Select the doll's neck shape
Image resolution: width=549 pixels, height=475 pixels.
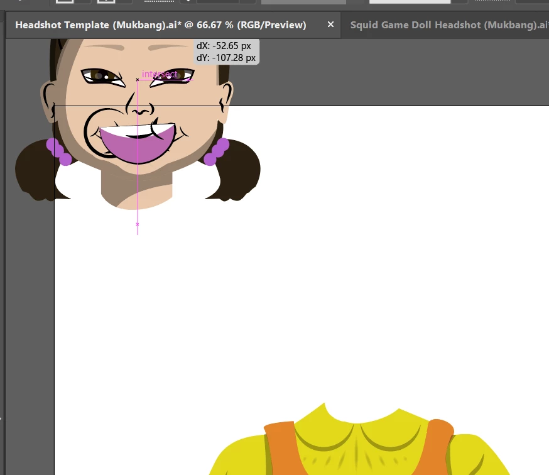click(136, 189)
